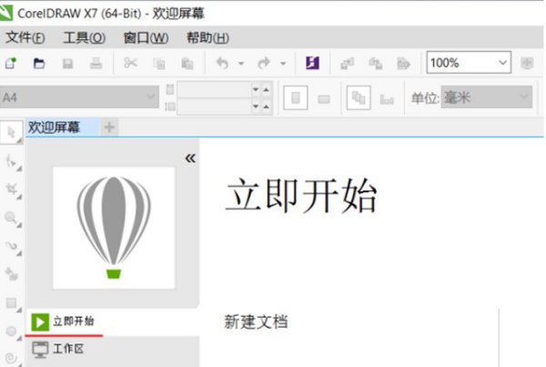Click the icon right of zoom dropdown
546x367 pixels.
click(x=527, y=64)
